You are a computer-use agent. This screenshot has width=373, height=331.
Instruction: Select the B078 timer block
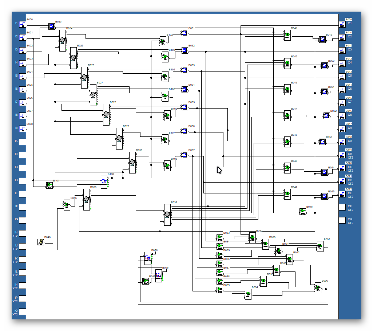[148, 258]
